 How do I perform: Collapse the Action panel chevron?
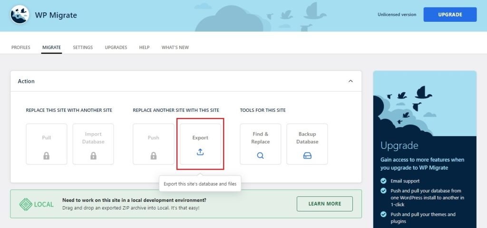coord(351,81)
